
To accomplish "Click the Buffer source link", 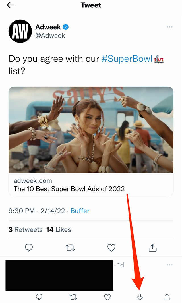I will [x=80, y=211].
